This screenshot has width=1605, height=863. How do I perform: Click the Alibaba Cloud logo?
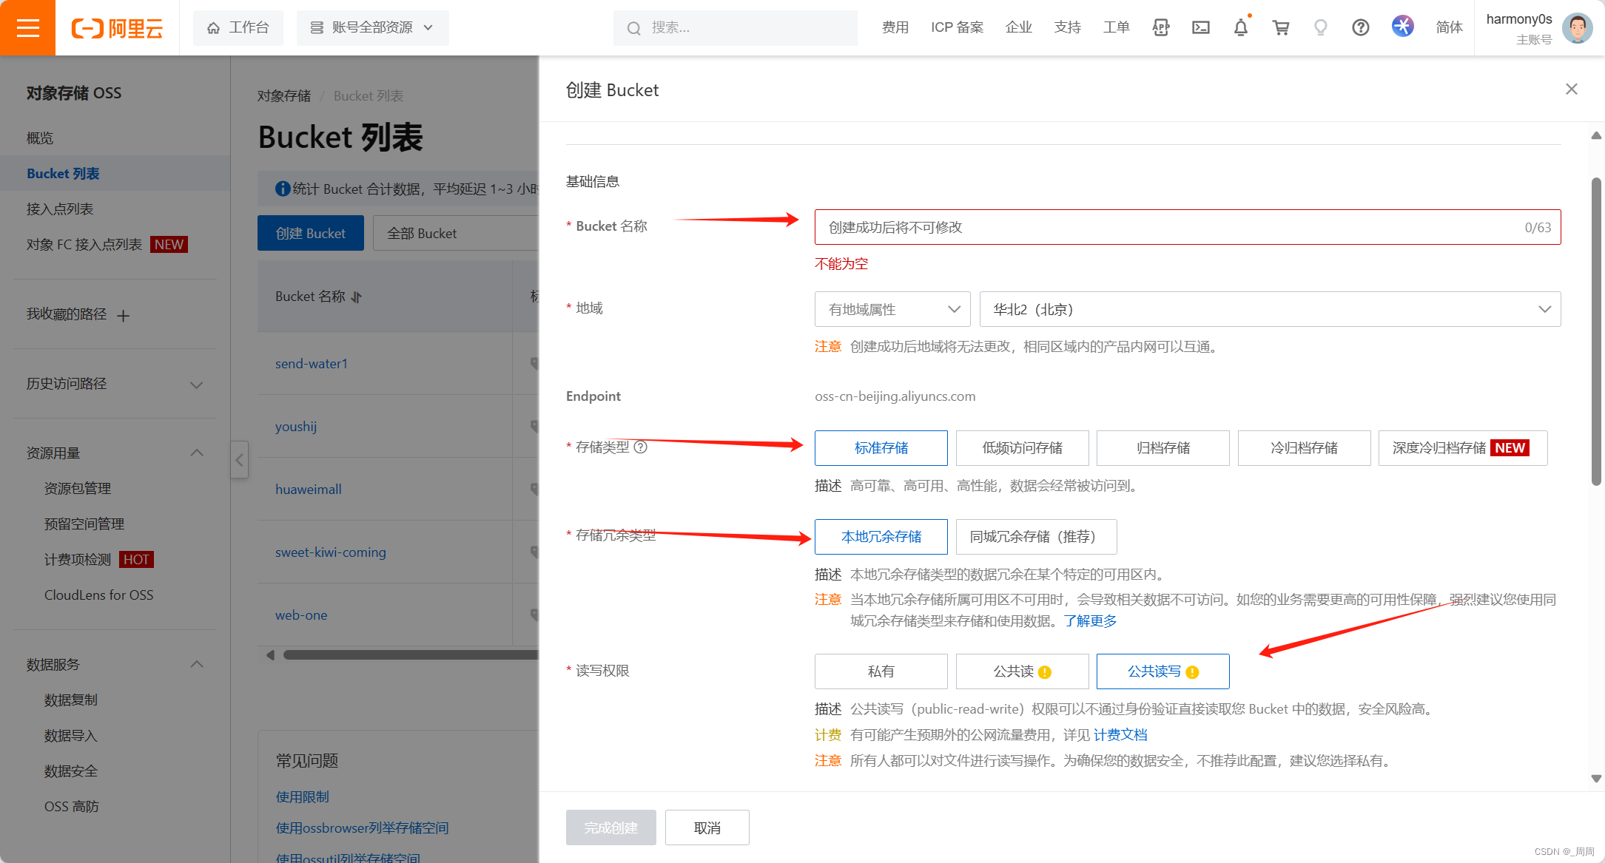[x=116, y=27]
